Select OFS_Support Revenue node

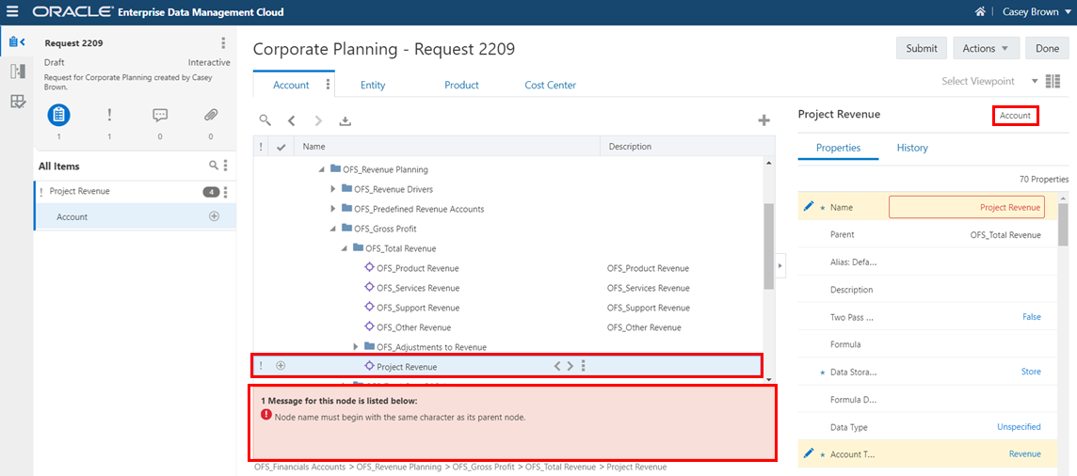click(418, 308)
